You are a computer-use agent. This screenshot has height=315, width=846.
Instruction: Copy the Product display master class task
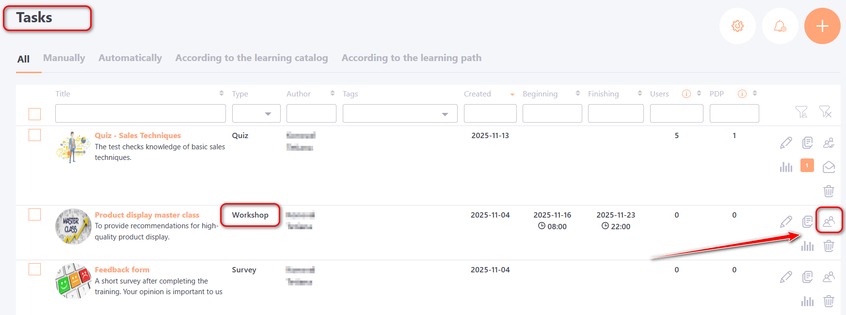[x=807, y=221]
